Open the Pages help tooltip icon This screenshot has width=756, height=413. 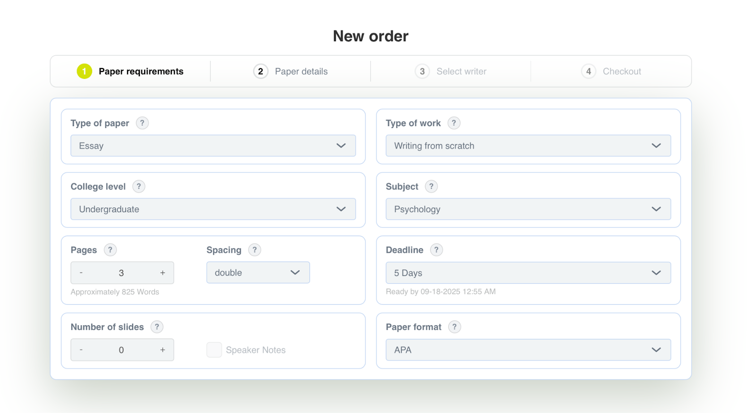[x=110, y=250]
